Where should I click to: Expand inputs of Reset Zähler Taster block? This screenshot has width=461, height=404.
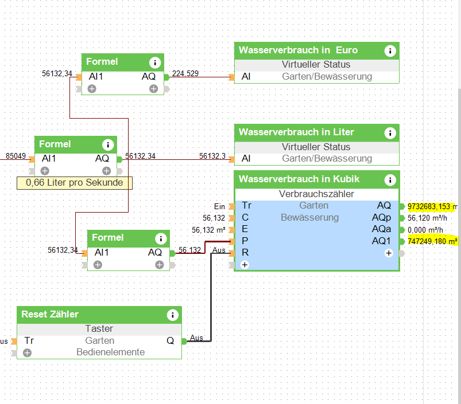[x=27, y=352]
